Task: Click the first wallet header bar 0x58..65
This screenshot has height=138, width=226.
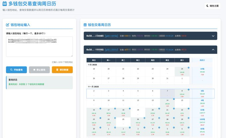Action: pos(150,36)
